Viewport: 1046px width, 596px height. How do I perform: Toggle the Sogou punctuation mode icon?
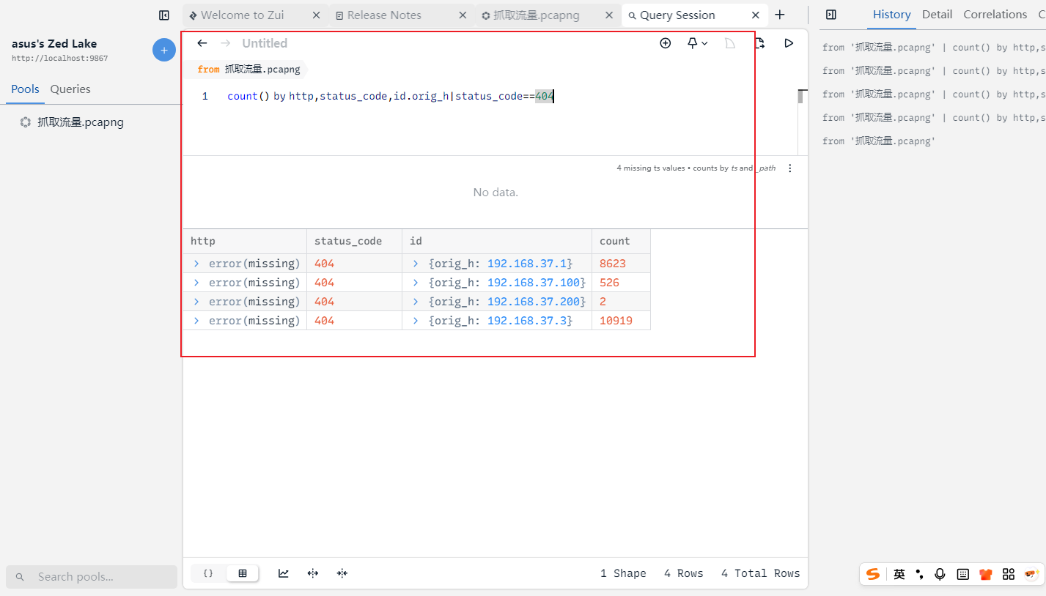pos(920,574)
